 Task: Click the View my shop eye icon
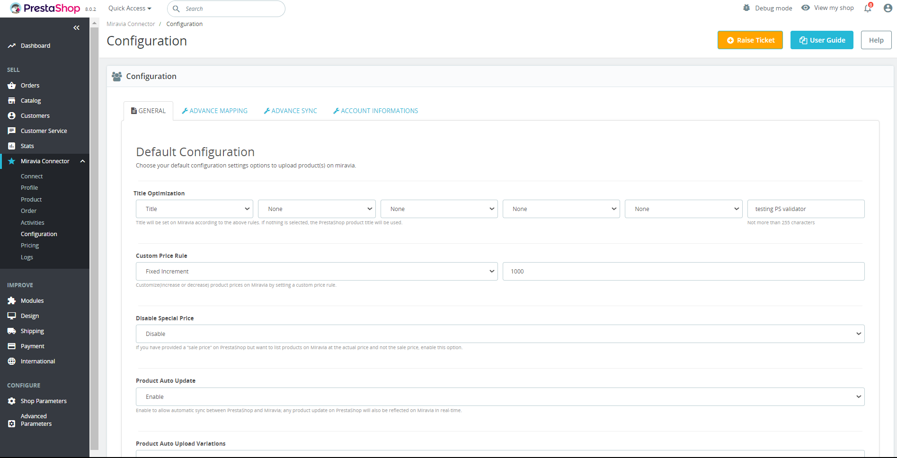(806, 8)
